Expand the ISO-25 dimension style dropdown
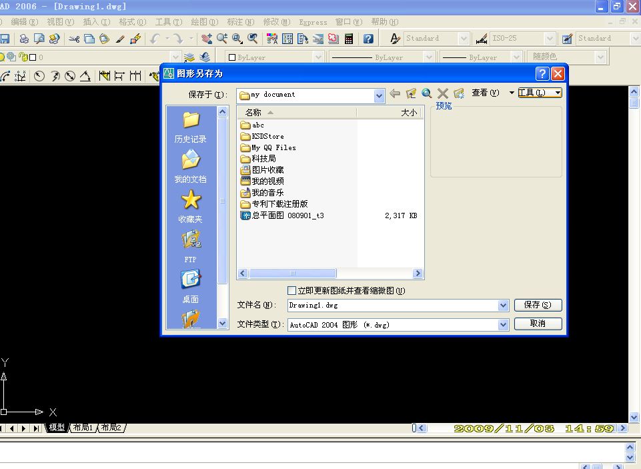This screenshot has height=469, width=641. [x=550, y=39]
